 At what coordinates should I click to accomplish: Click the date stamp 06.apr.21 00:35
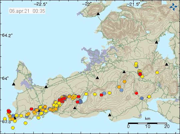[x=27, y=11]
